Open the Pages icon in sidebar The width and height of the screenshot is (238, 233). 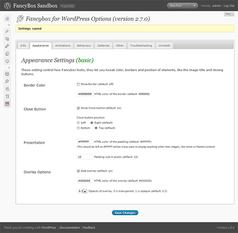tap(7, 54)
